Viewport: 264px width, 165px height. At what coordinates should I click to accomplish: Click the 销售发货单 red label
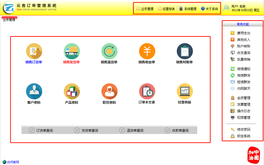(71, 62)
